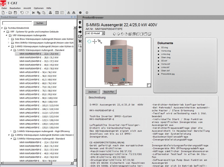Select MMY-MAP0806HT8P-E 22,4 / 25,0 KW
Screen dimensions: 224x167
pos(39,142)
